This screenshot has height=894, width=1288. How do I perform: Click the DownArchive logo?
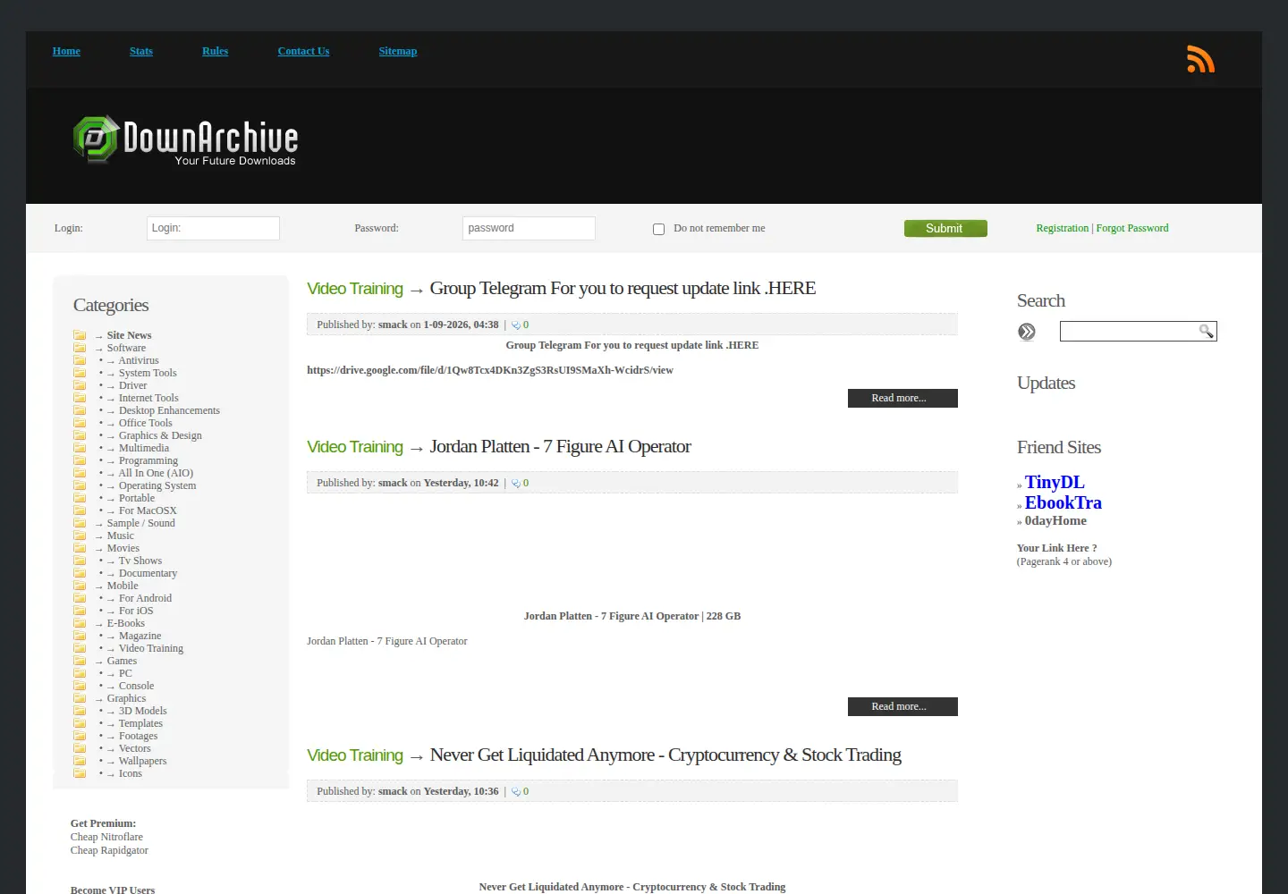[185, 140]
